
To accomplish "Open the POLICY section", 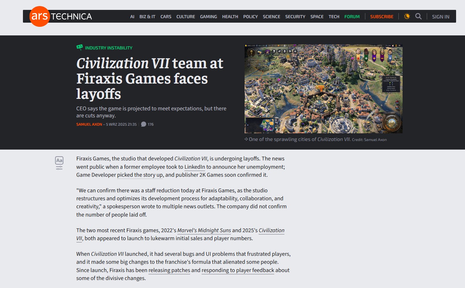I will [x=250, y=17].
